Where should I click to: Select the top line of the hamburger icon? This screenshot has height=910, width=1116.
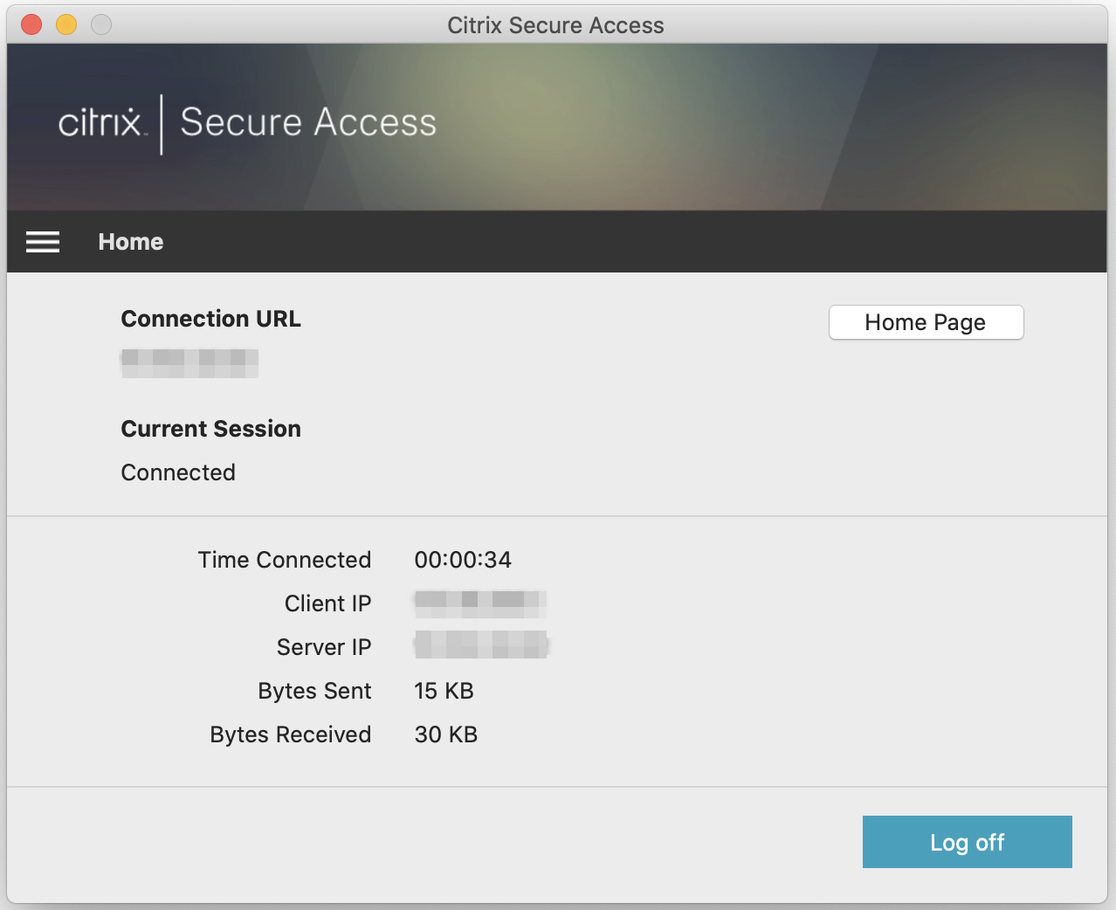(x=42, y=232)
